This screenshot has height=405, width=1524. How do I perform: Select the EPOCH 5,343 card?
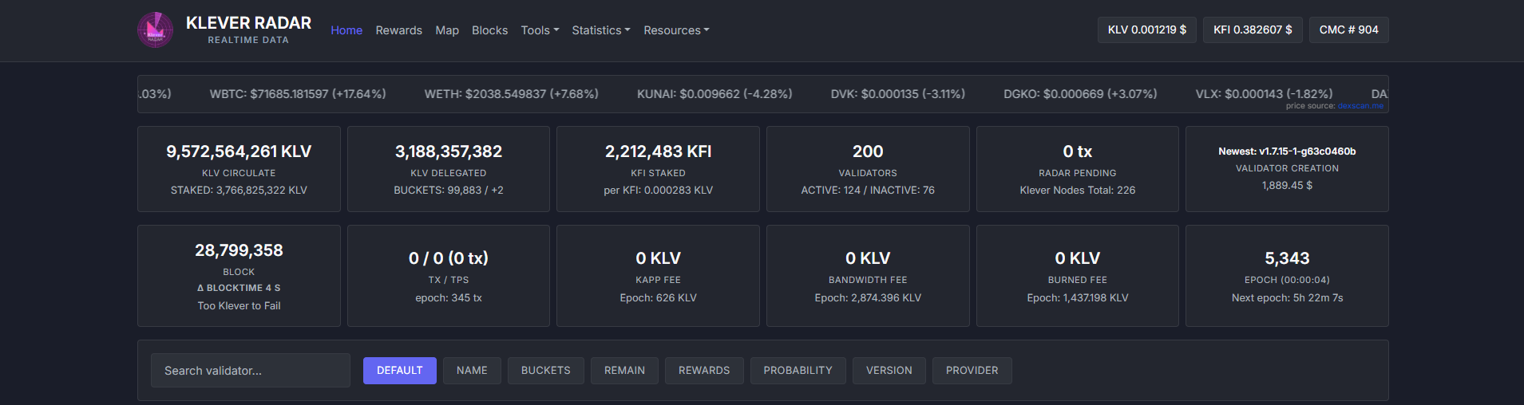1287,276
